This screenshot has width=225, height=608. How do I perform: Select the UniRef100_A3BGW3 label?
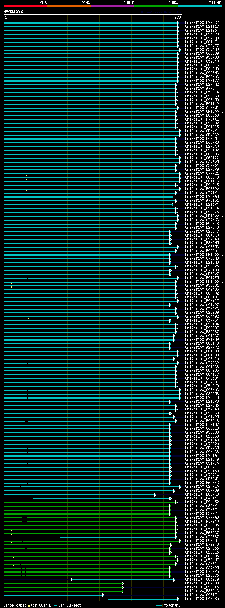tap(202, 432)
